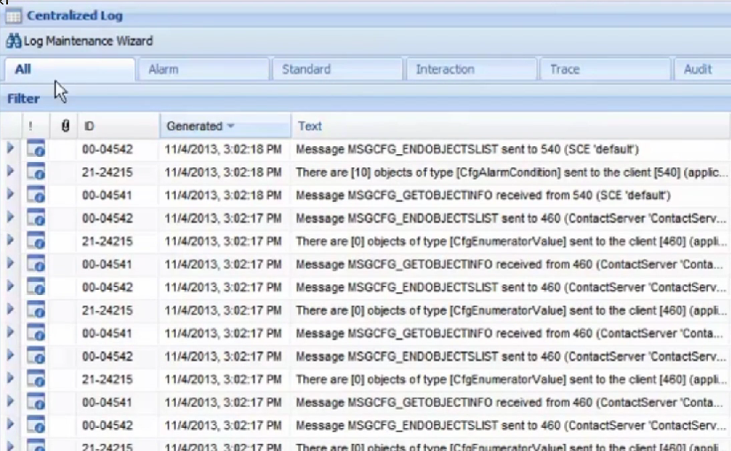Expand the third log row details
The width and height of the screenshot is (731, 451).
click(x=11, y=195)
